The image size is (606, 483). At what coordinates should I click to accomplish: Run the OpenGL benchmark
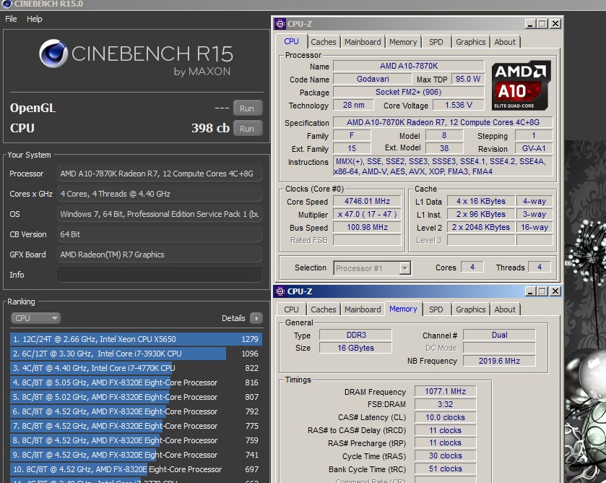pos(247,108)
